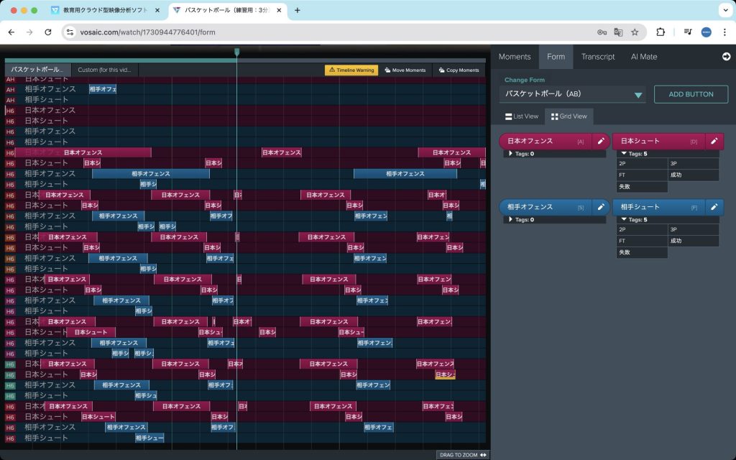Click the ADD BUTTON button
This screenshot has width=736, height=460.
691,94
